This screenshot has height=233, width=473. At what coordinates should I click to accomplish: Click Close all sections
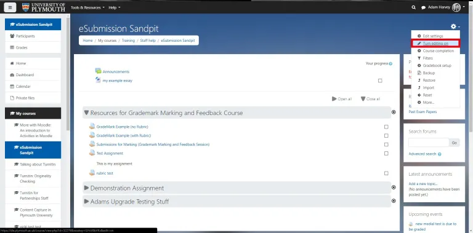point(370,99)
